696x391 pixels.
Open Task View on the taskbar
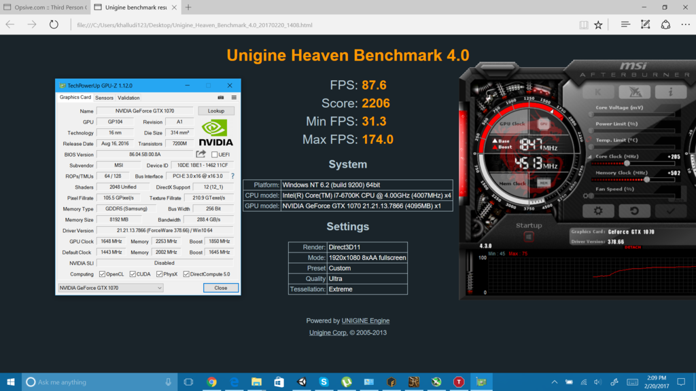(188, 381)
